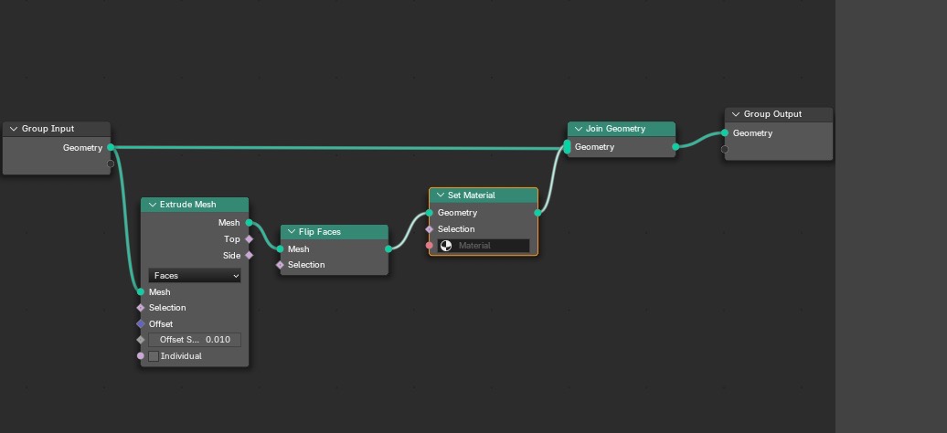Screen dimensions: 947x433
Task: Click Set Material Selection input socket
Action: coord(430,229)
